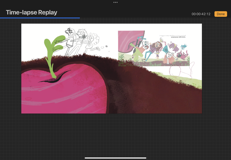231x160 pixels.
Task: Click the blue time-lapse progress bar
Action: tap(40, 18)
